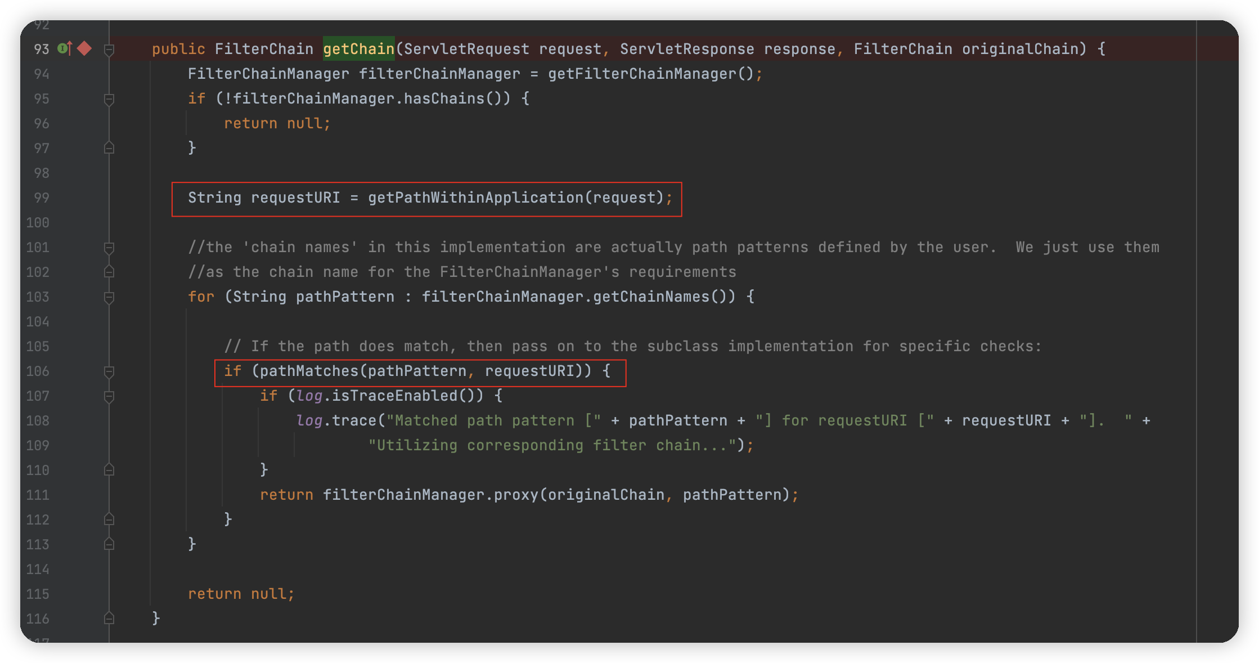
Task: Click line number 111 in the gutter
Action: click(38, 495)
